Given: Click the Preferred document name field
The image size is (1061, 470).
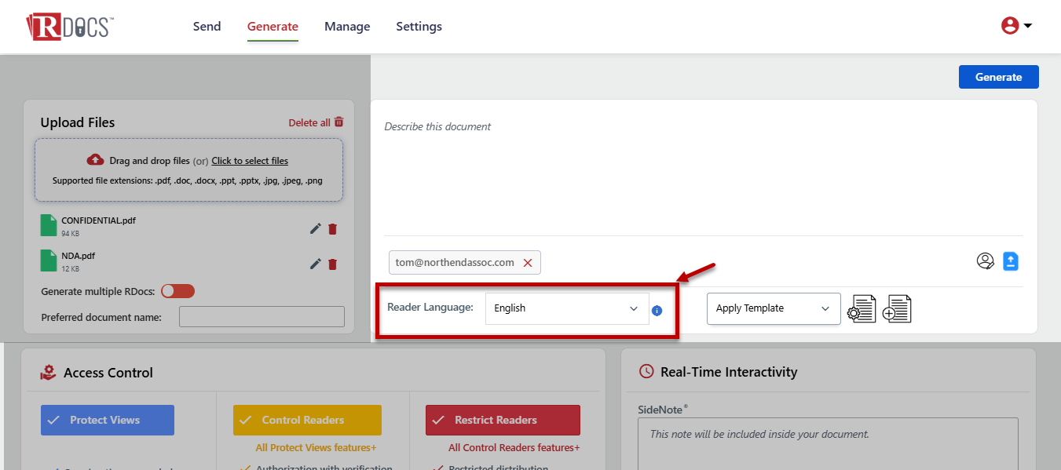Looking at the screenshot, I should [262, 317].
